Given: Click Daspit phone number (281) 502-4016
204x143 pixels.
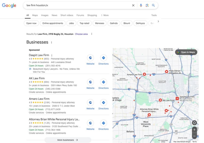Looking at the screenshot, I should tap(53, 66).
